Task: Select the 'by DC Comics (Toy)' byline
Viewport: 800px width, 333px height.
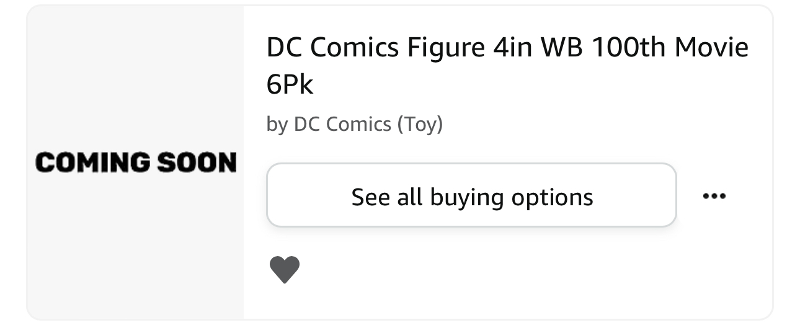Action: 354,124
